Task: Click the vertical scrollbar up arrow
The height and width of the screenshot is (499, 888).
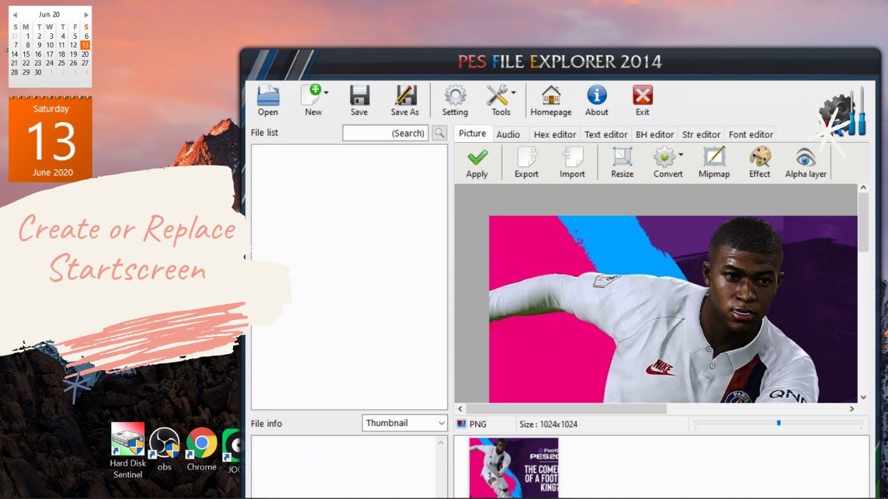Action: (x=864, y=188)
